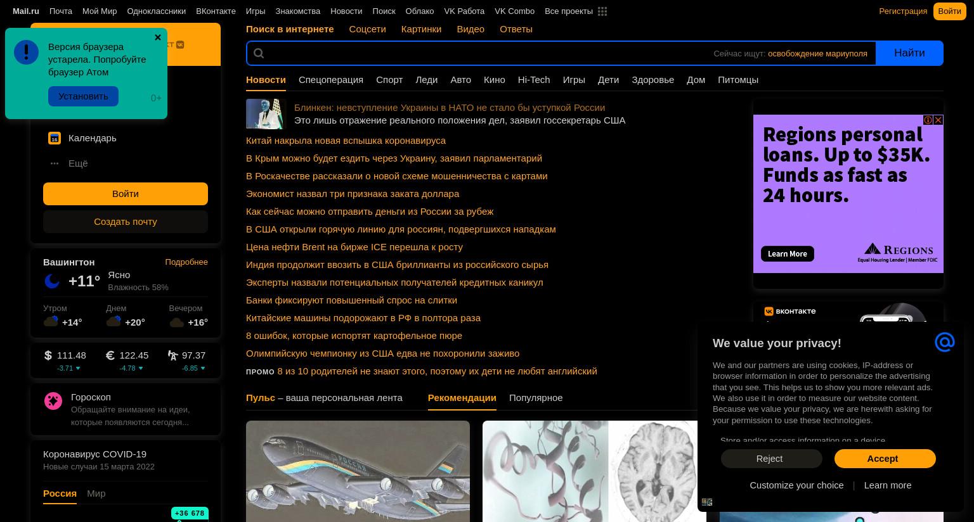
Task: Reject the privacy cookies
Action: (771, 459)
